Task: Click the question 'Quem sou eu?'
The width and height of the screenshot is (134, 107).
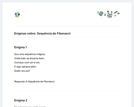Action: click(x=22, y=71)
